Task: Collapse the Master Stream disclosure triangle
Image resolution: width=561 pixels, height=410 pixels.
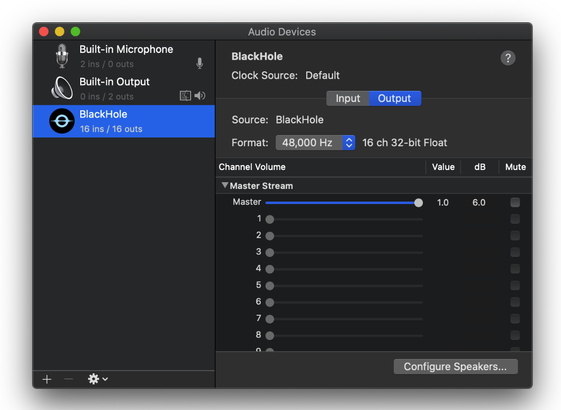Action: (x=225, y=186)
